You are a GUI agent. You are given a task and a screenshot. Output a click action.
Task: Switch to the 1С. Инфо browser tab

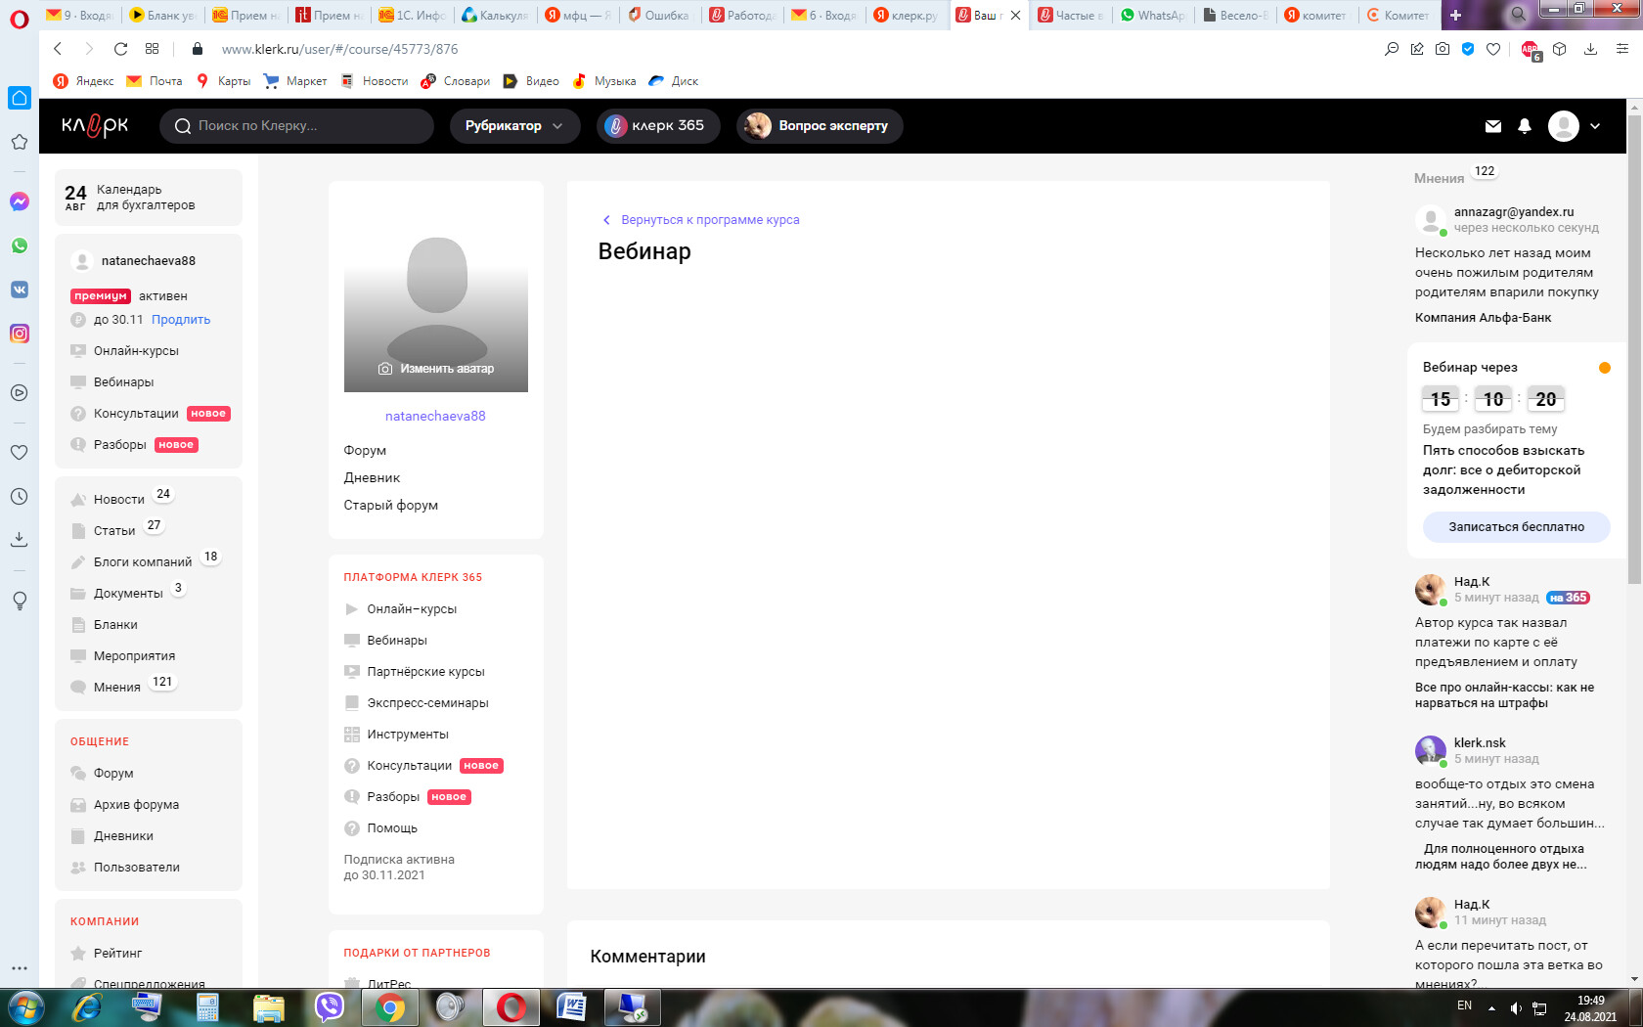tap(412, 15)
